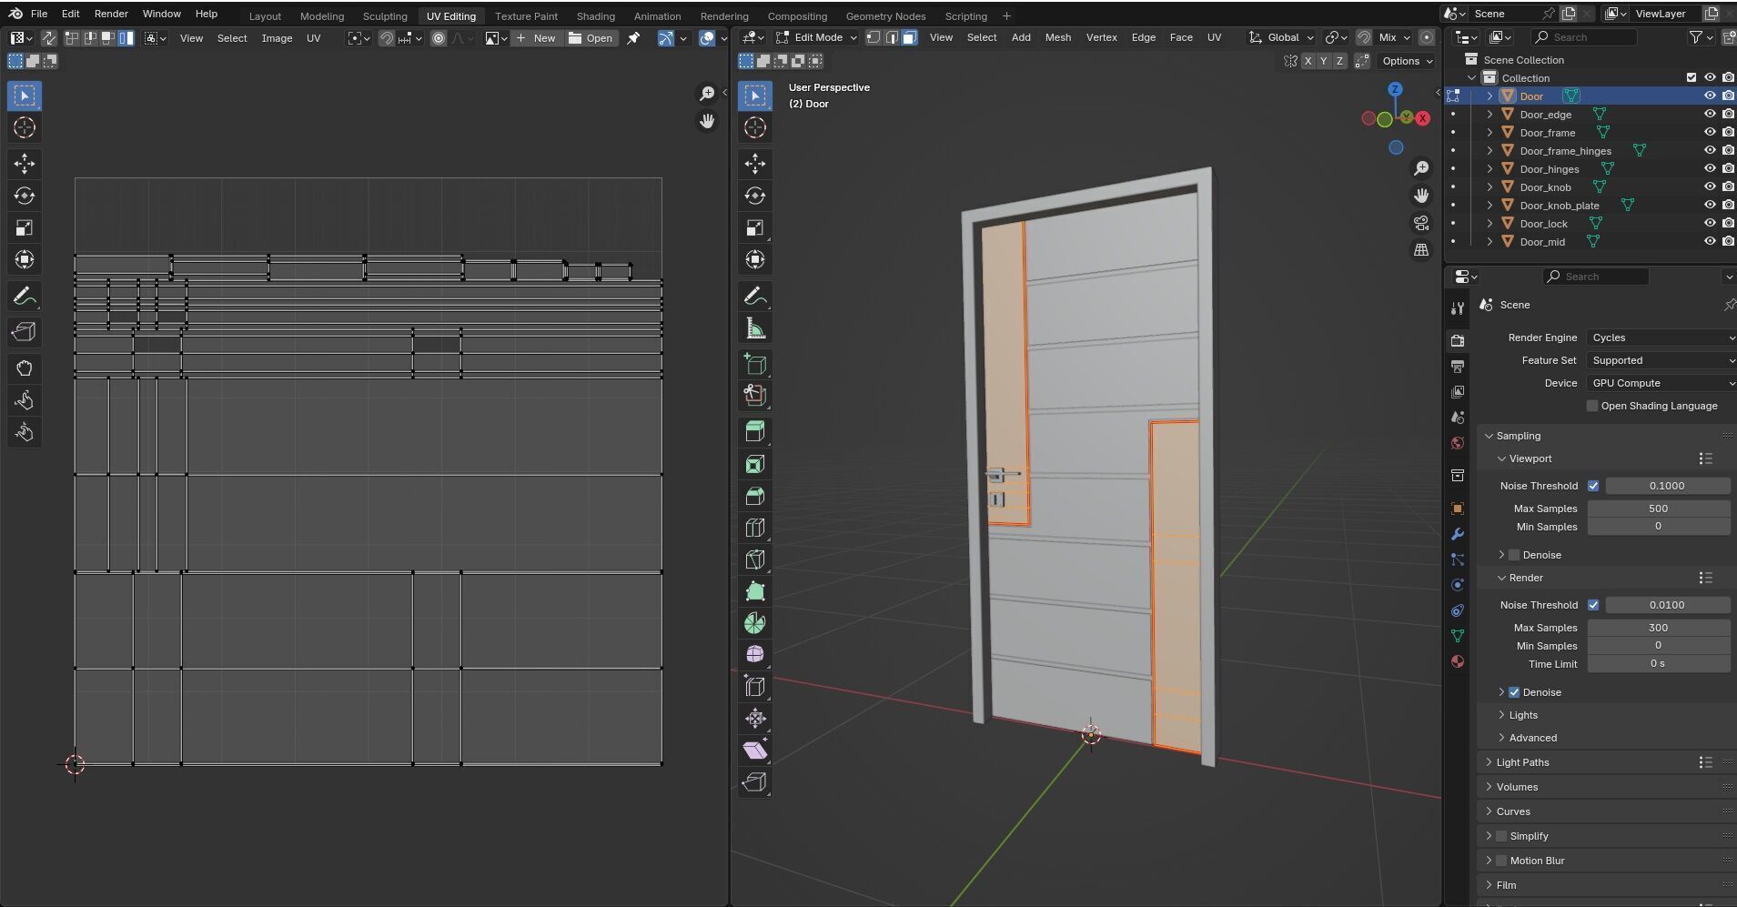The width and height of the screenshot is (1737, 907).
Task: Disable Door_lock in renders
Action: pos(1728,223)
